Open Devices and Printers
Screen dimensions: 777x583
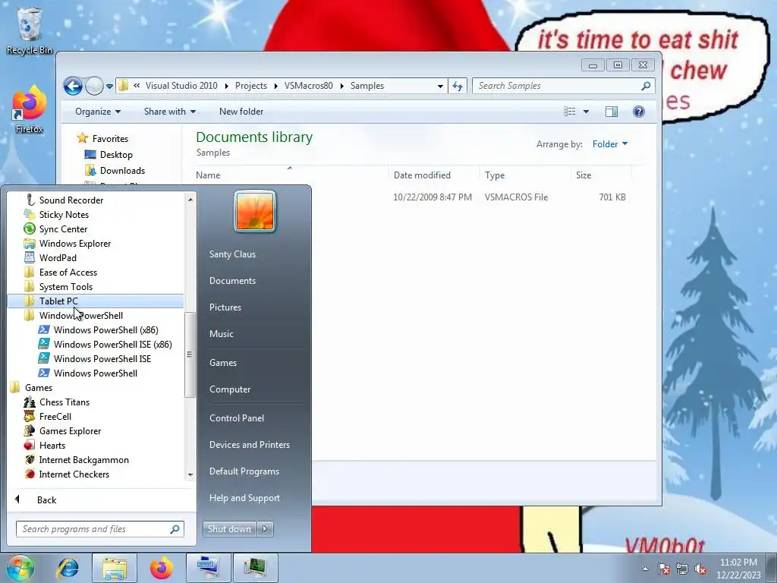point(249,445)
